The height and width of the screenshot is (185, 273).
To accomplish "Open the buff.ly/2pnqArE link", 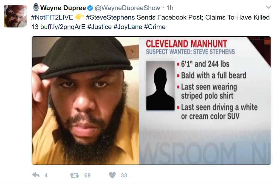I will (x=63, y=27).
